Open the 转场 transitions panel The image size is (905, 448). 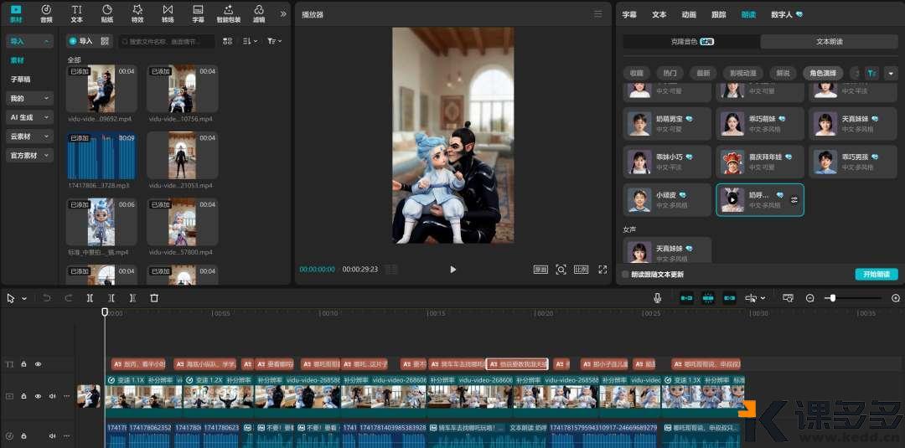[x=168, y=14]
